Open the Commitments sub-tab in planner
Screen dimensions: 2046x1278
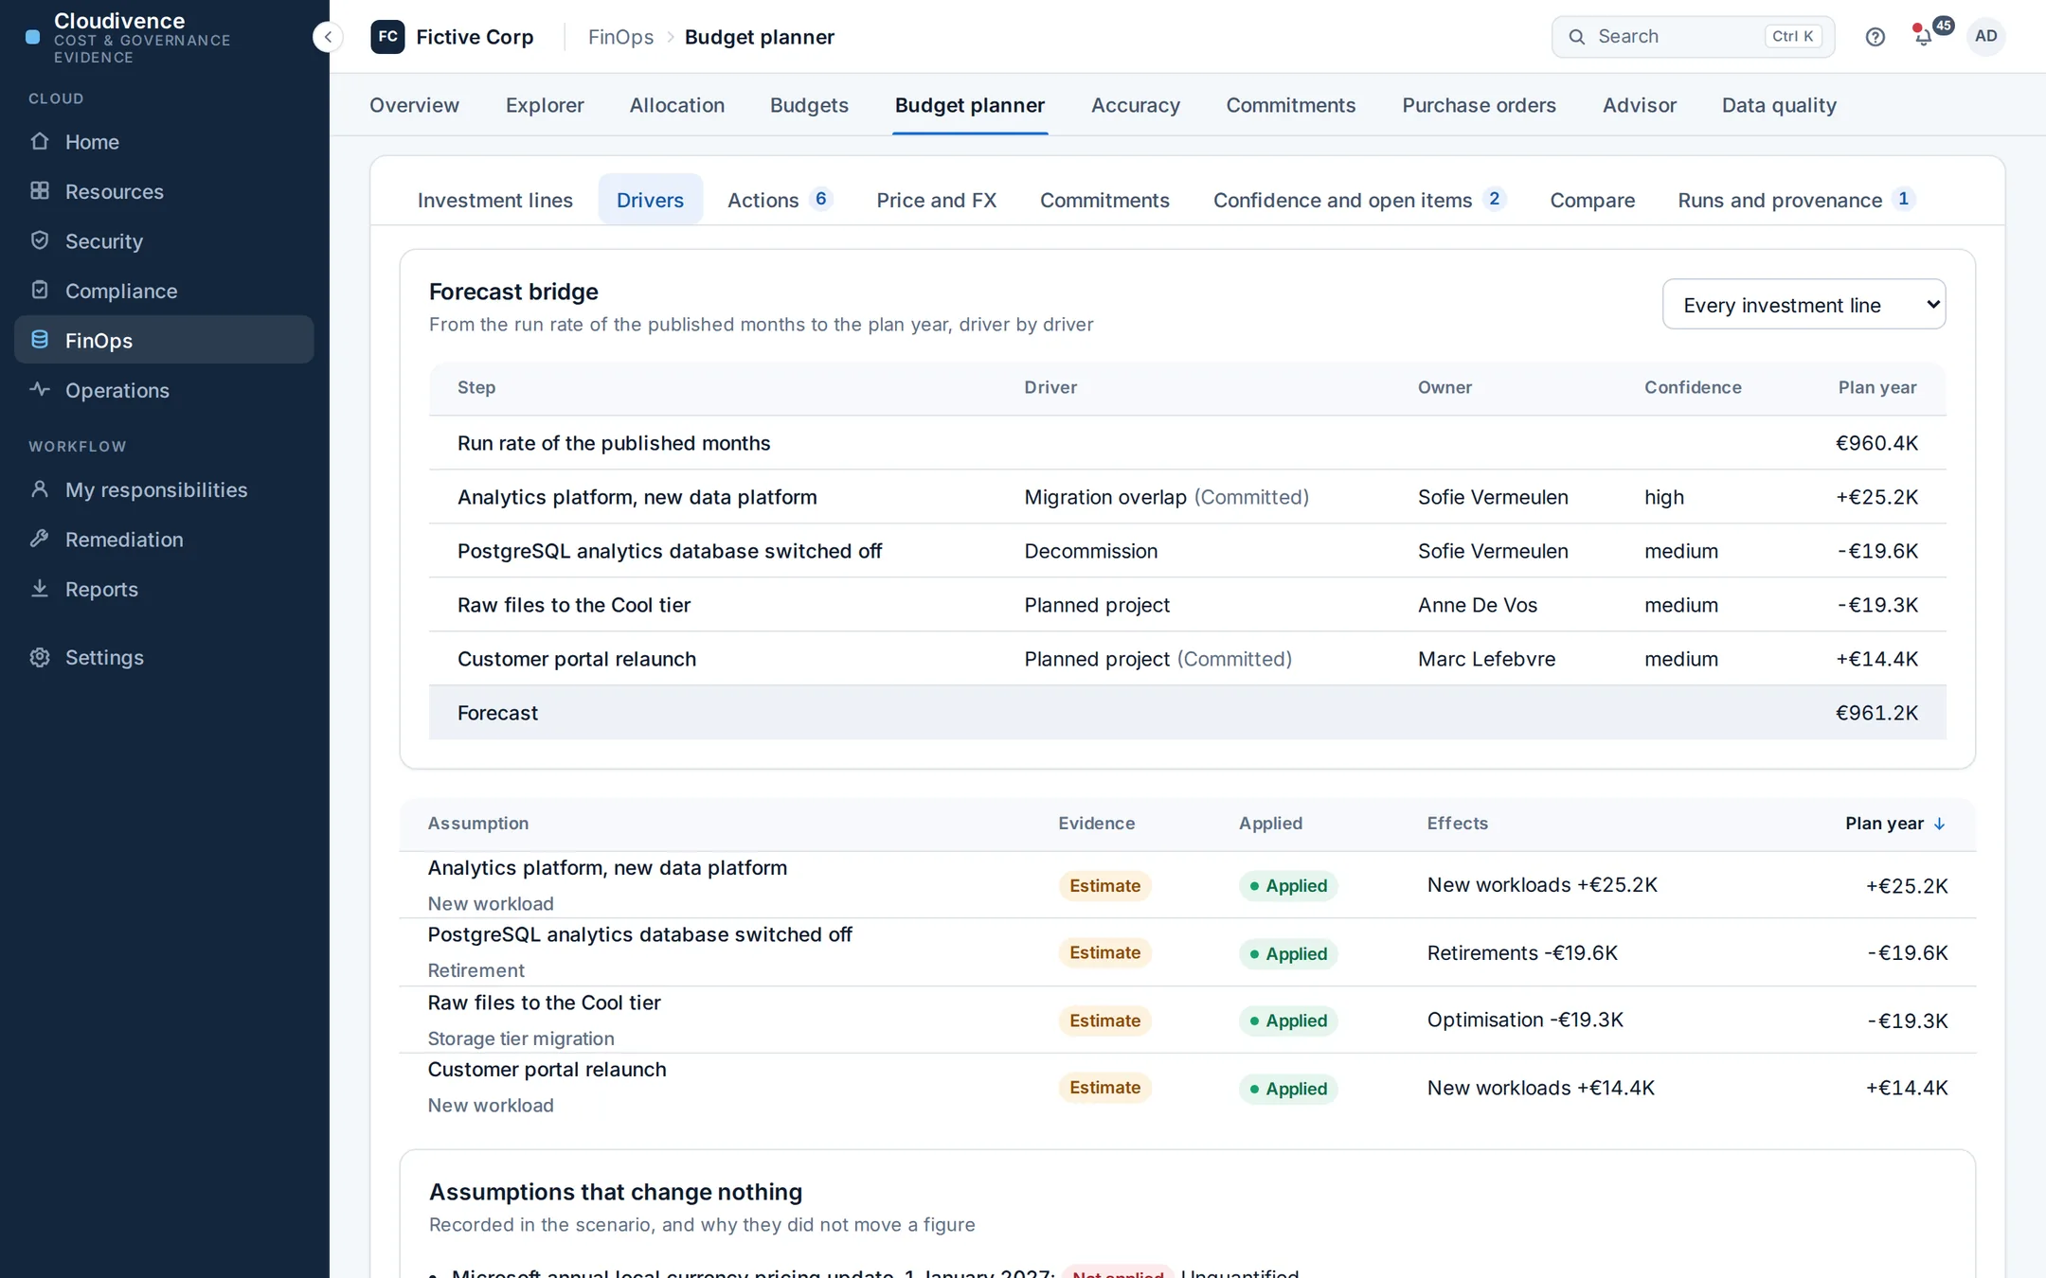click(1104, 200)
